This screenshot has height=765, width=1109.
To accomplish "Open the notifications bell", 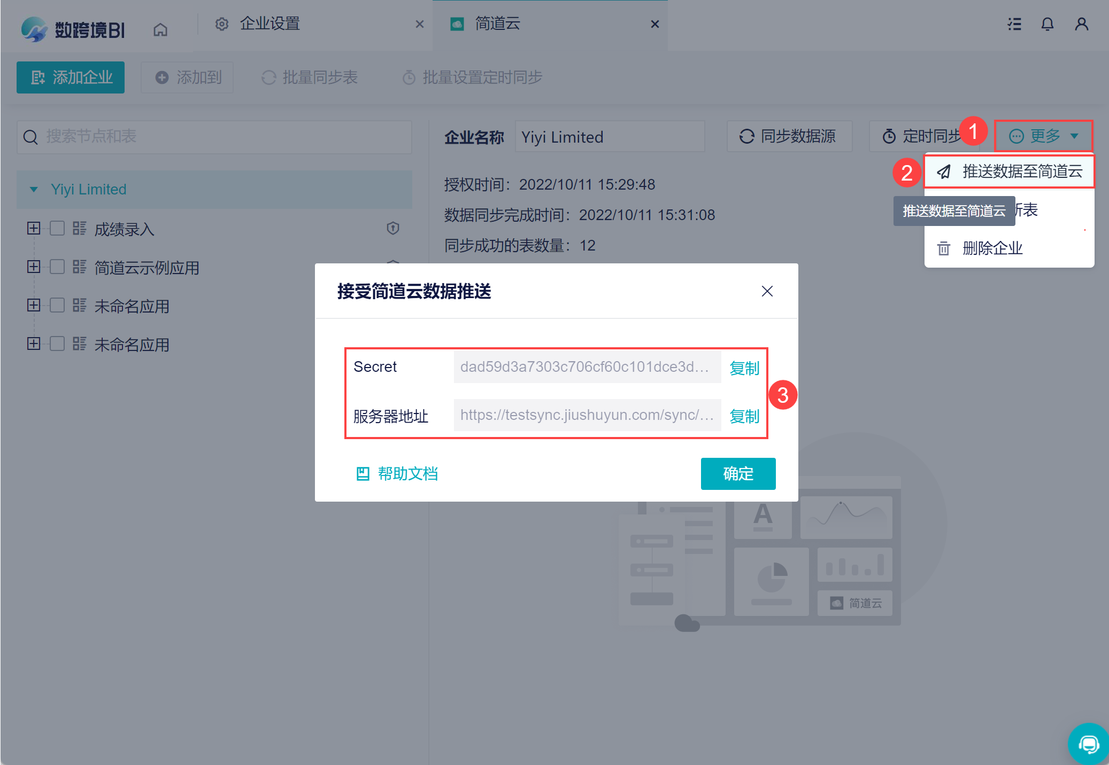I will pyautogui.click(x=1048, y=24).
